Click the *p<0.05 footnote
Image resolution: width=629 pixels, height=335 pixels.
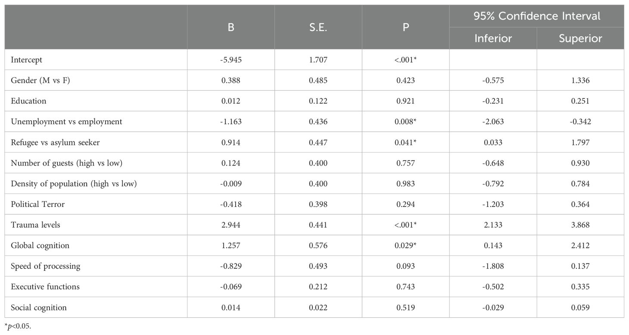(18, 326)
